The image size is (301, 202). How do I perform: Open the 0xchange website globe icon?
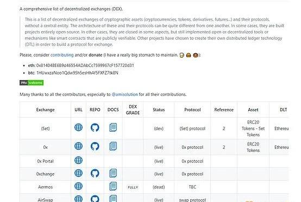point(78,173)
